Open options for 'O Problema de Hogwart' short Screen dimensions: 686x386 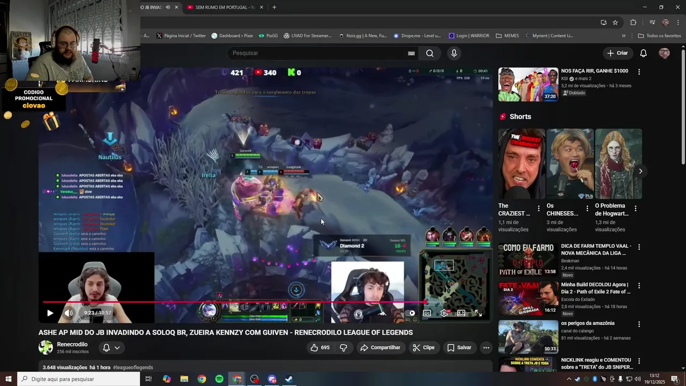[x=636, y=209]
